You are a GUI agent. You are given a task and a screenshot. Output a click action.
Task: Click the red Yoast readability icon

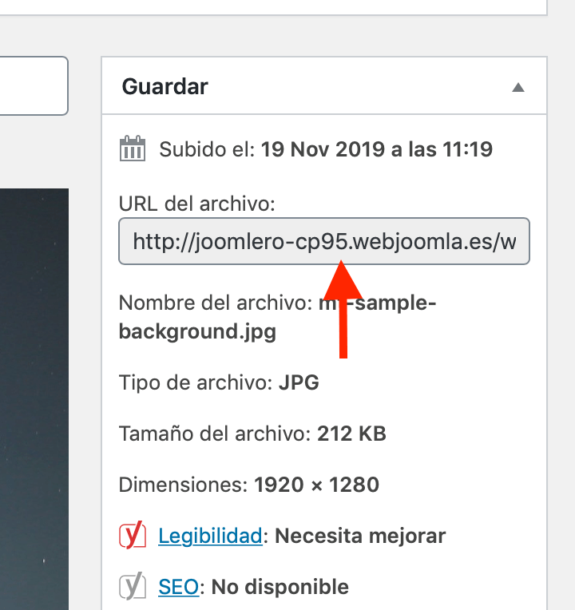click(x=133, y=535)
